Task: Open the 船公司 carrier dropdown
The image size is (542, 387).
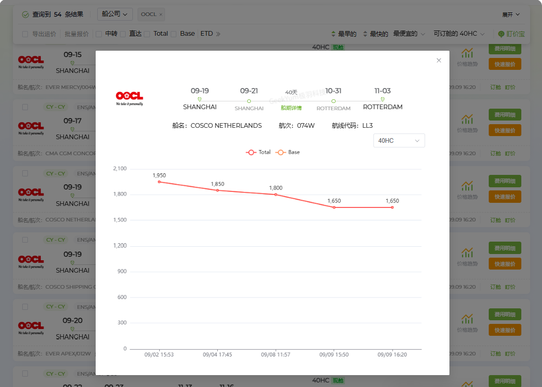Action: tap(115, 14)
